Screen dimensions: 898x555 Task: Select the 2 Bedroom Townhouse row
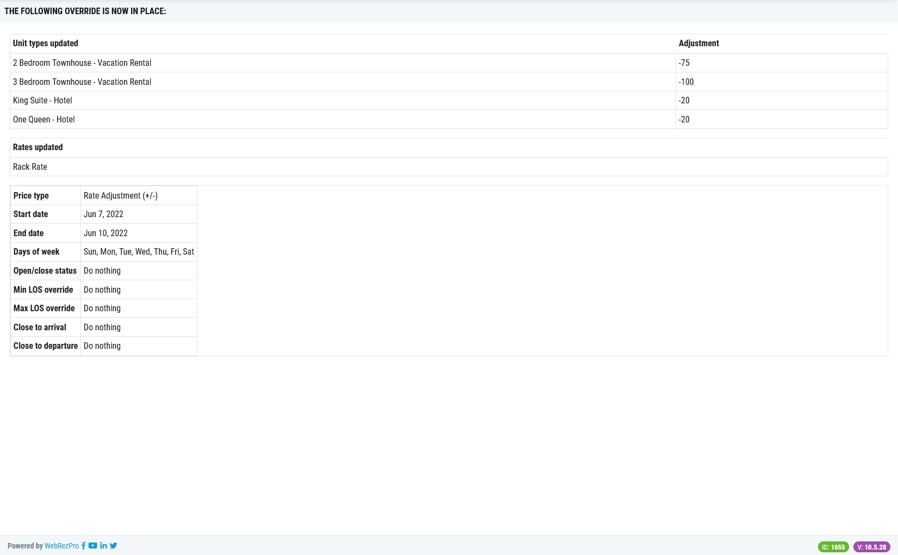tap(82, 63)
